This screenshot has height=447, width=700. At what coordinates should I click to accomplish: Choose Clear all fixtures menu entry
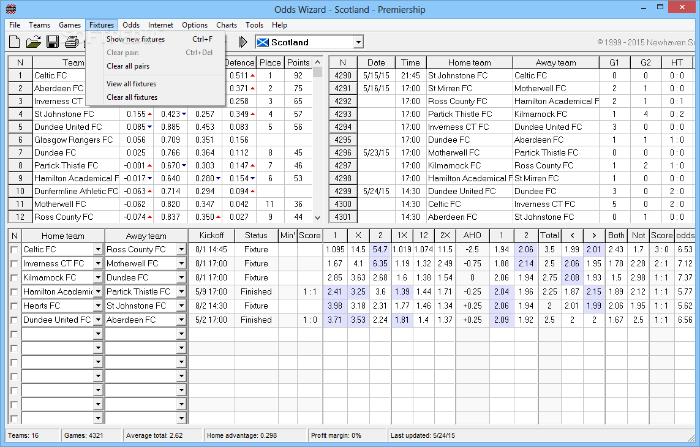pyautogui.click(x=155, y=97)
